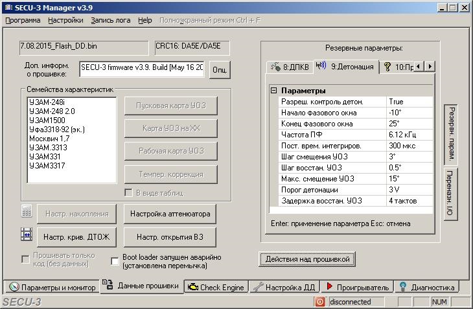Screen dimensions: 473x309
Task: Click the Настр. накопления button
Action: click(76, 214)
